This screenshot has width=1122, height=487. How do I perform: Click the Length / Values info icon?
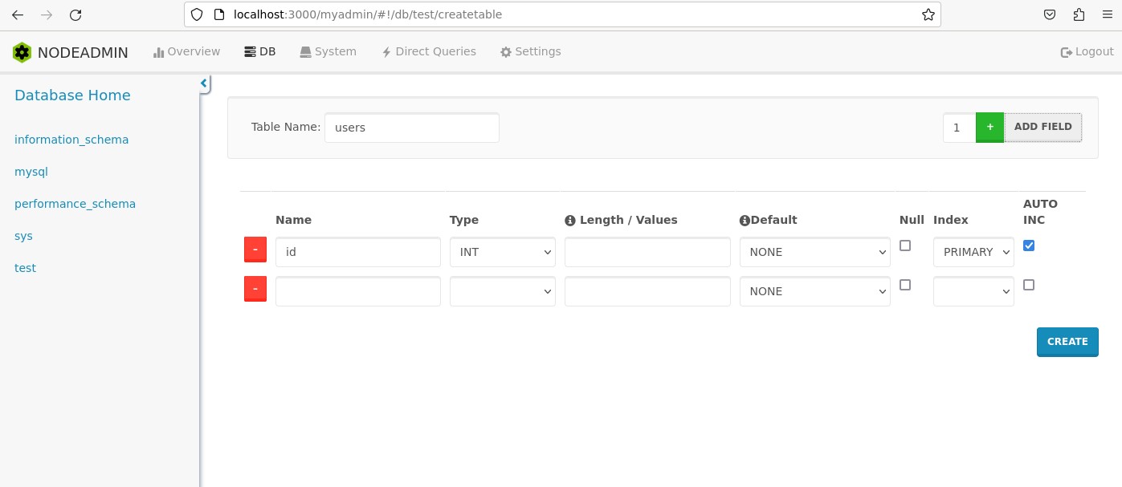(570, 221)
